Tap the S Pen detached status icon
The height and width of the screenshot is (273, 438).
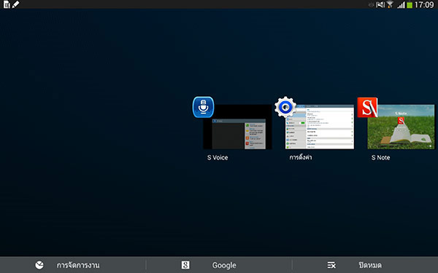tap(16, 4)
